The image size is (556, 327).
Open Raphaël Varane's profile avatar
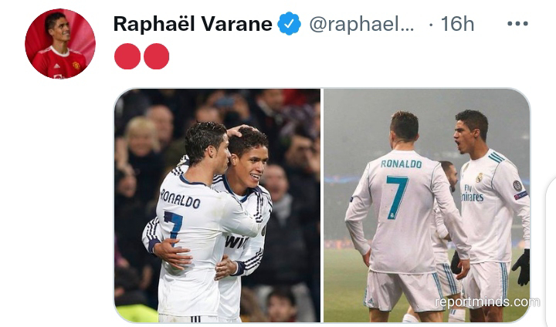click(x=60, y=44)
